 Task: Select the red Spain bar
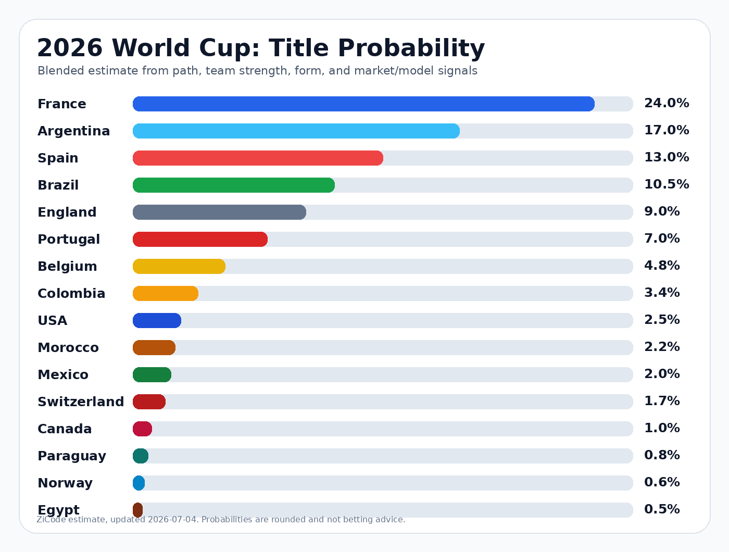tap(258, 158)
